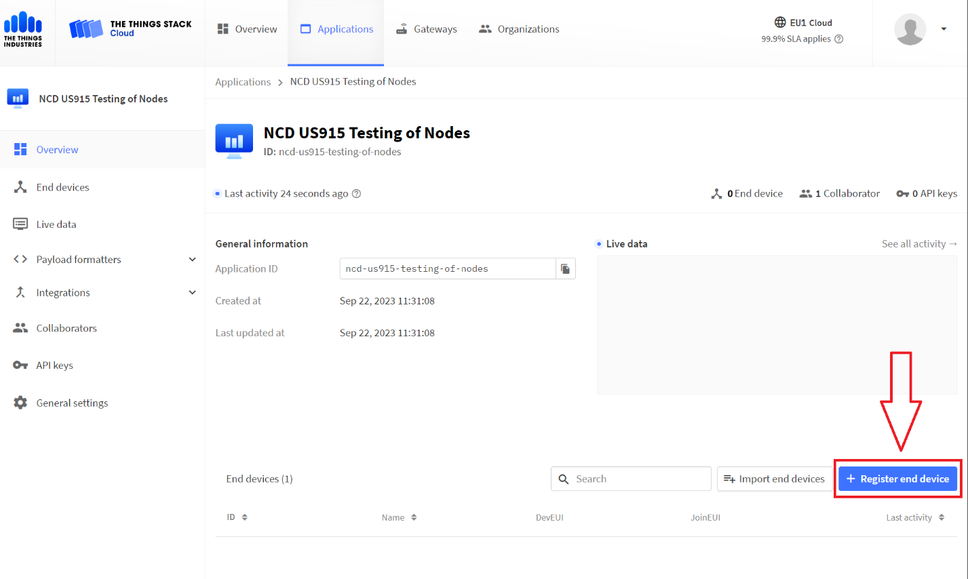
Task: Click the application icon beside NCD US915 title
Action: [x=233, y=140]
